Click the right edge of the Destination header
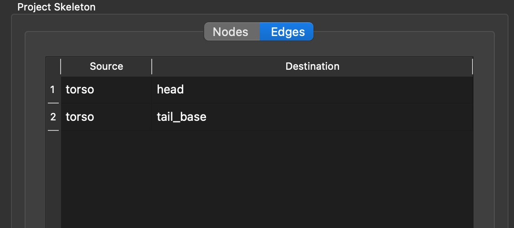 472,67
